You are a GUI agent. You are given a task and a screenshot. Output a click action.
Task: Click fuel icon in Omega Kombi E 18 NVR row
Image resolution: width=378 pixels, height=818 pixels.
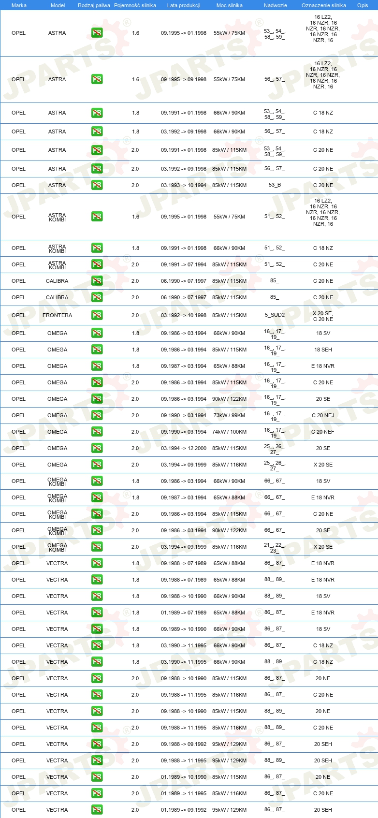[x=97, y=497]
